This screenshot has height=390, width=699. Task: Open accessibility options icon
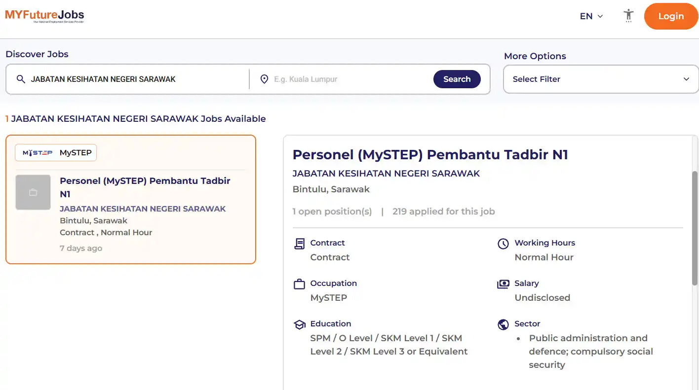628,16
